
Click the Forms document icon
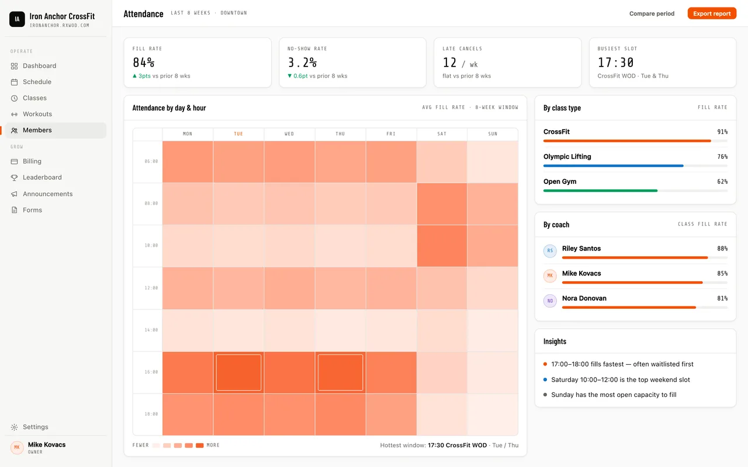14,210
